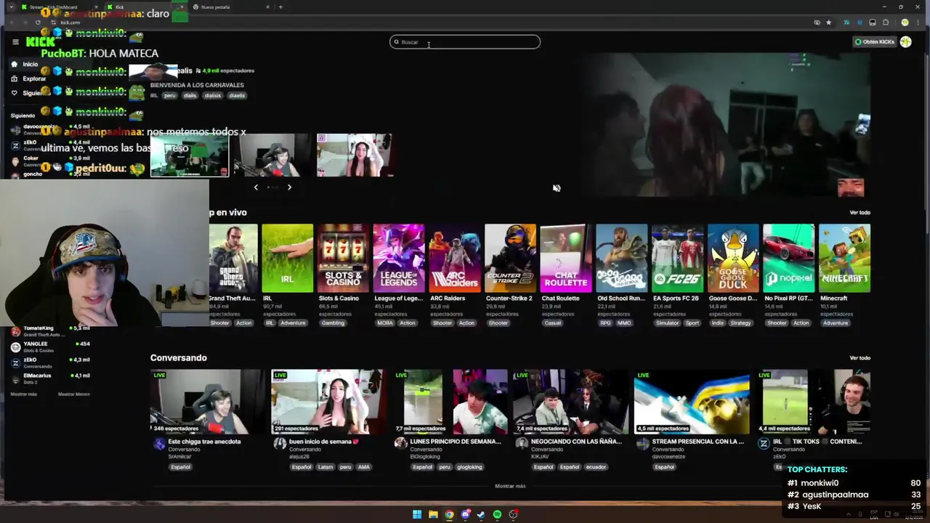Reload the page in Chrome
This screenshot has height=523, width=930.
point(38,23)
